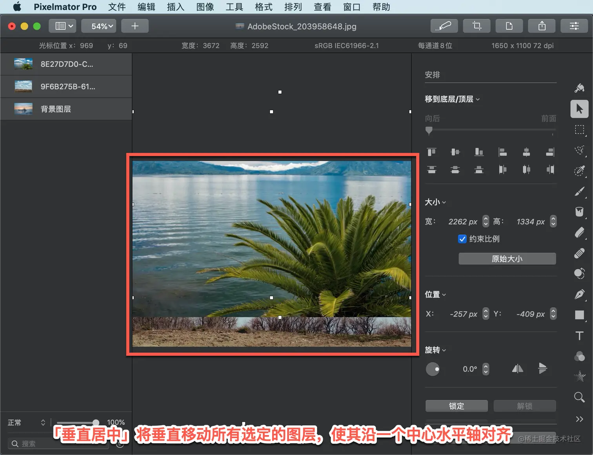Select the 8E27D7D0-C... layer

(66, 64)
